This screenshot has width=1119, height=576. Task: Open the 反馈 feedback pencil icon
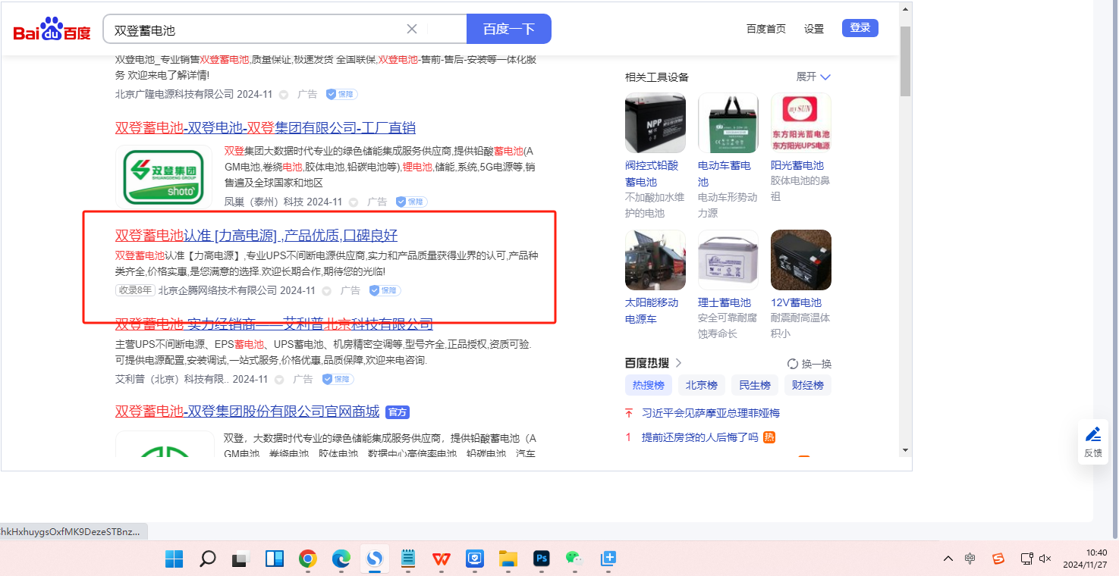(1092, 435)
